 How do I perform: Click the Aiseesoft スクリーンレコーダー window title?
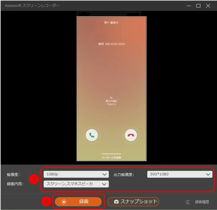point(32,6)
